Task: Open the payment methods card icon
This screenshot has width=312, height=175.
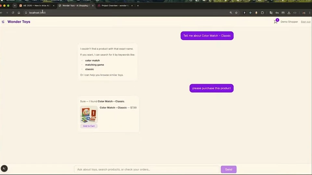Action: pyautogui.click(x=283, y=13)
